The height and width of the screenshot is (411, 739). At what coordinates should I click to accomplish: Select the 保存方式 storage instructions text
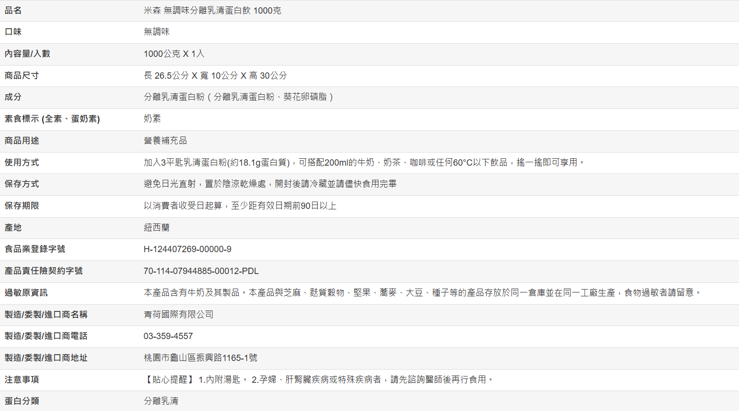tap(270, 184)
